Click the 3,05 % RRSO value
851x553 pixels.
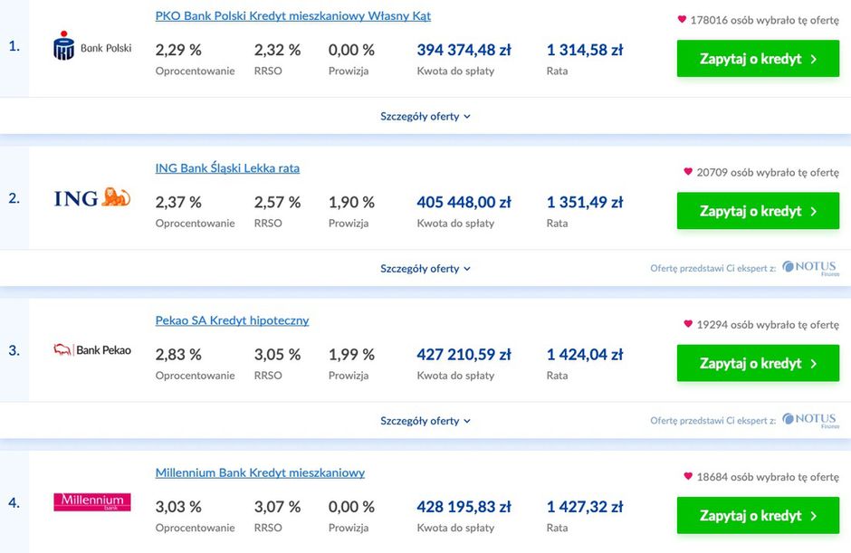point(277,355)
